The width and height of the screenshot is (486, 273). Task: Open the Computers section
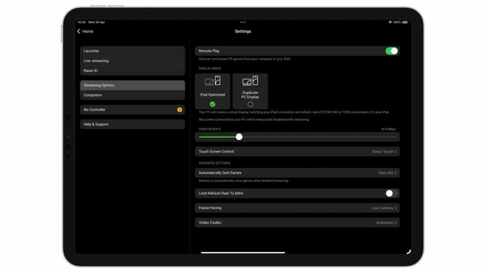132,95
